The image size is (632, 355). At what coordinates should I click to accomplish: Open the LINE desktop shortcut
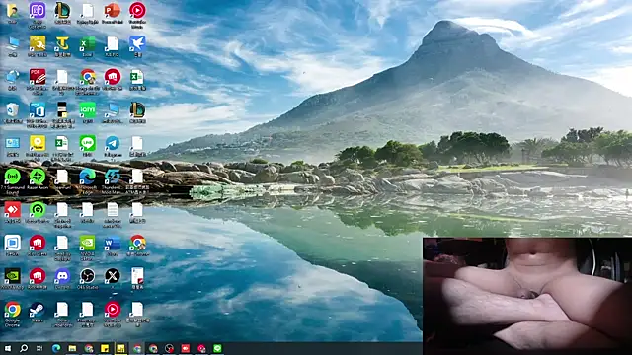coord(88,147)
